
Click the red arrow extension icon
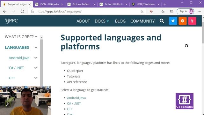tap(151, 11)
